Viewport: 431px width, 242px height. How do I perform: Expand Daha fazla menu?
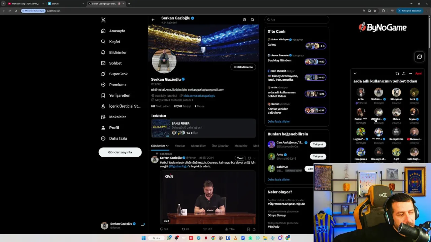(x=114, y=138)
